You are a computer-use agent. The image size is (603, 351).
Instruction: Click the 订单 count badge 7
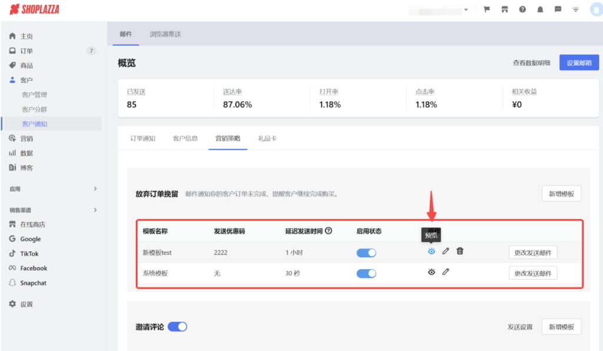click(x=91, y=51)
